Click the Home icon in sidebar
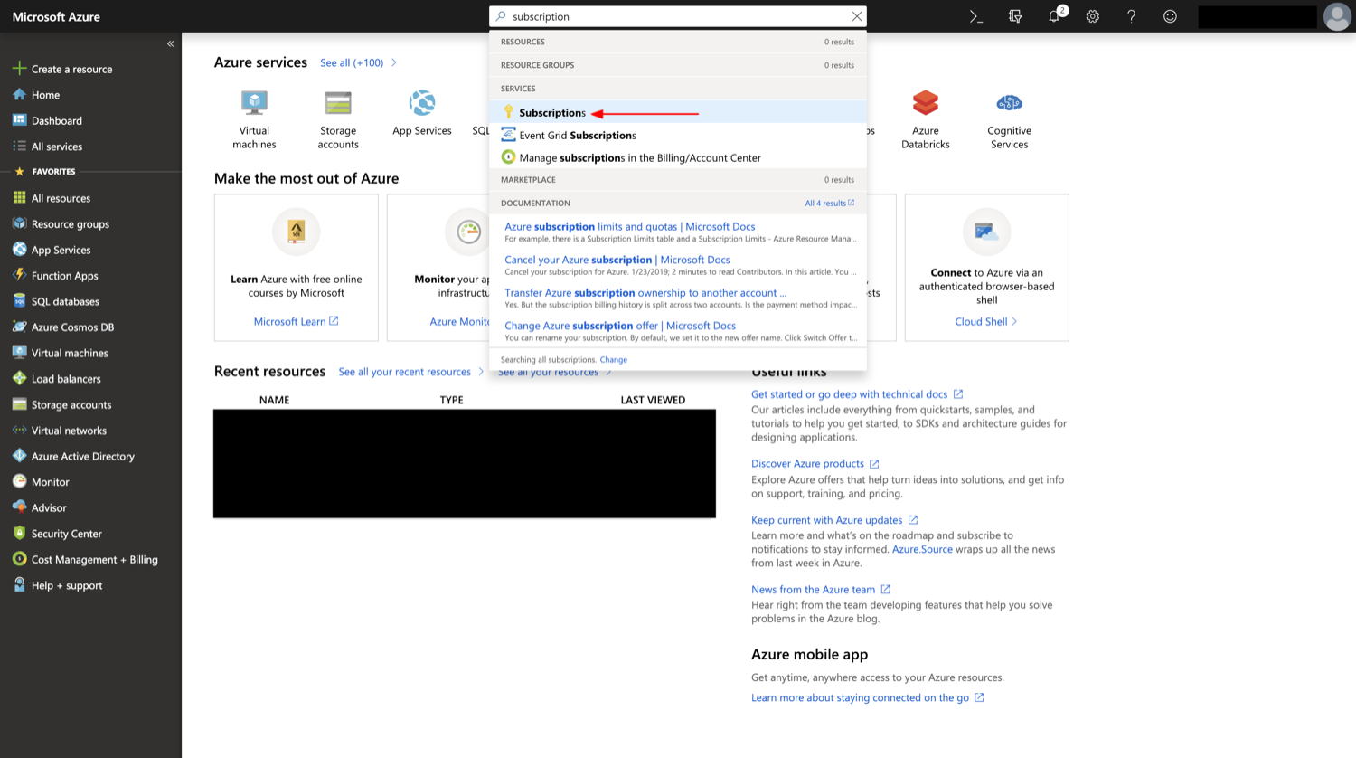Screen dimensions: 1356x758 (x=19, y=94)
